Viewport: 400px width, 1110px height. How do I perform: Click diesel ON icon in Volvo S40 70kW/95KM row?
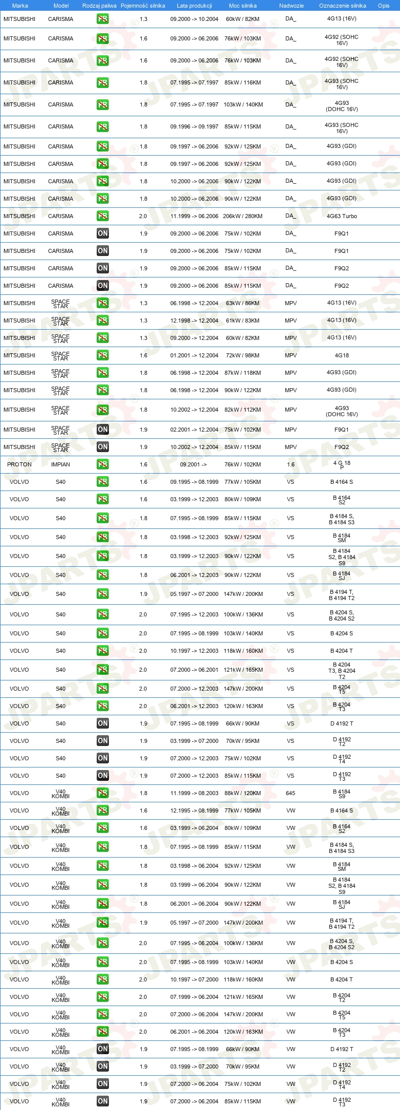tap(103, 741)
